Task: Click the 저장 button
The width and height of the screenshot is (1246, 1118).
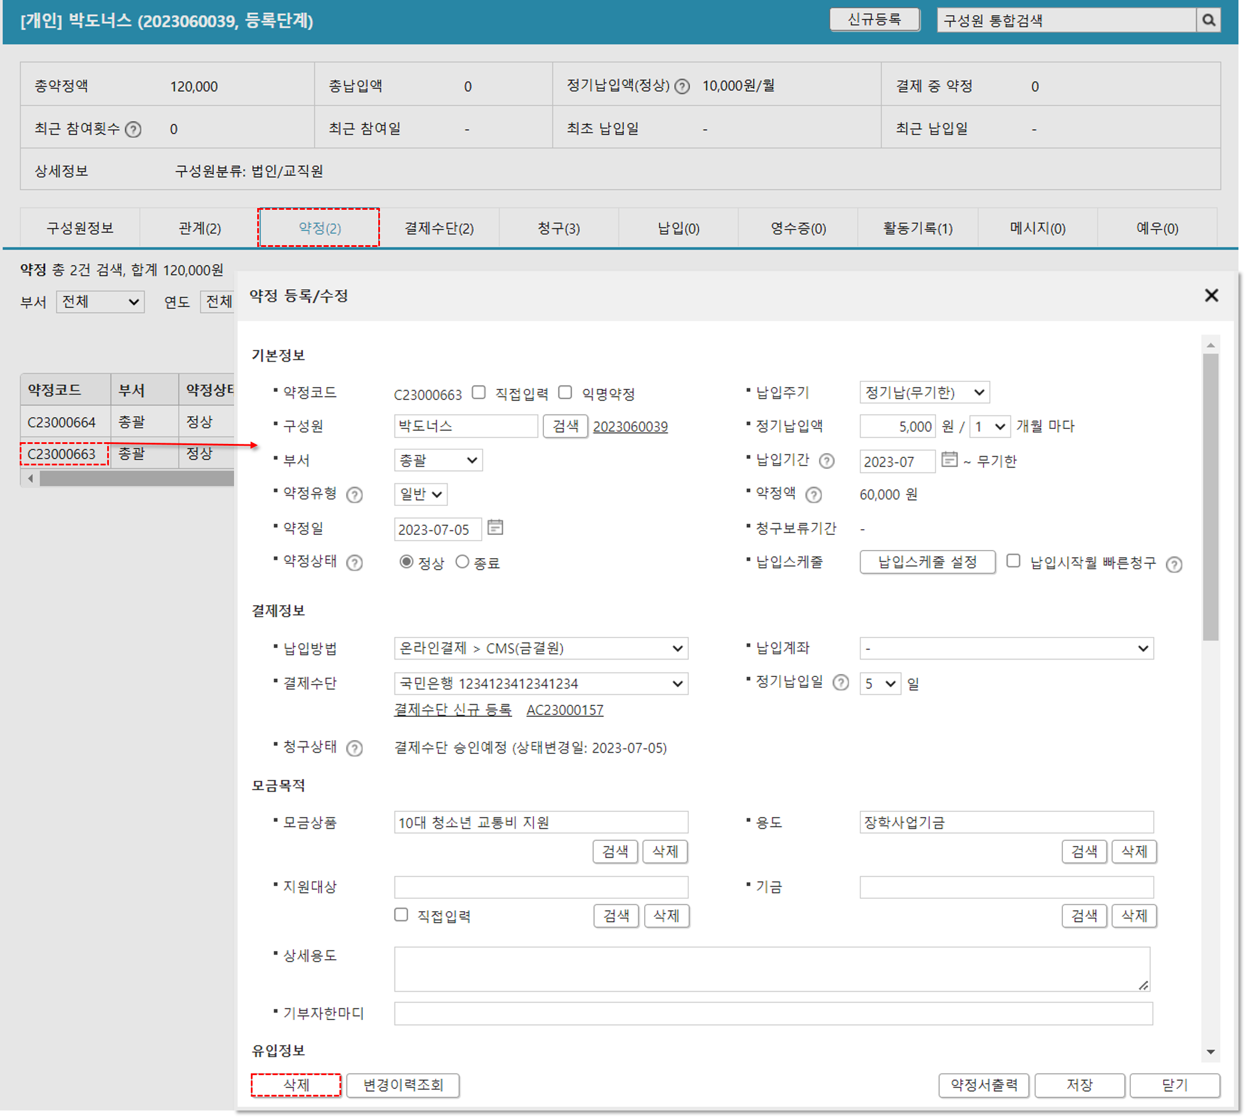Action: click(x=1080, y=1086)
